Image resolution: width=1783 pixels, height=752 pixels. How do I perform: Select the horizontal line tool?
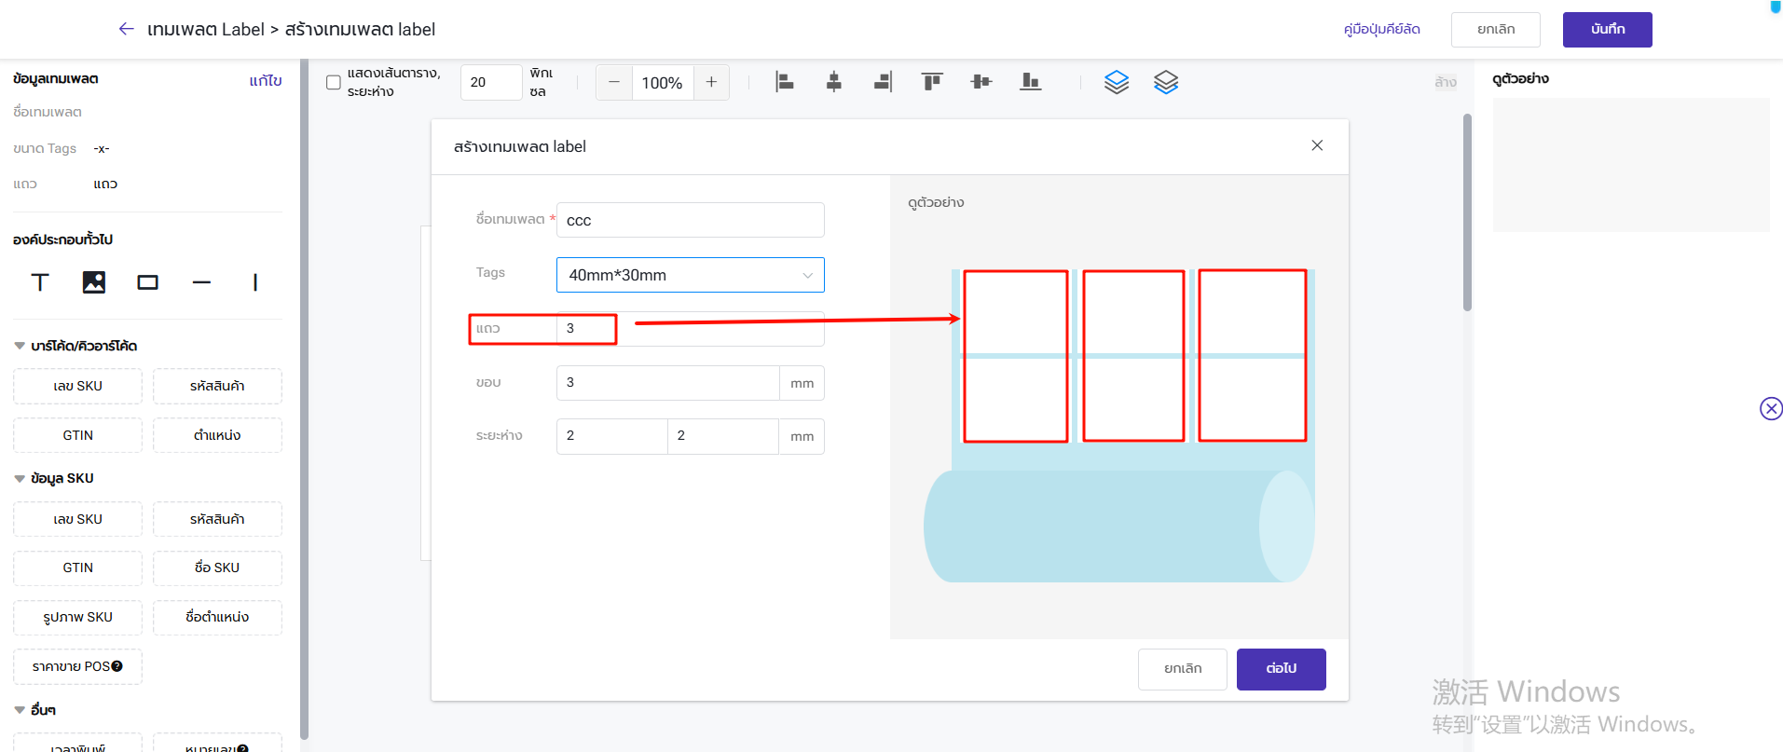[x=201, y=282]
